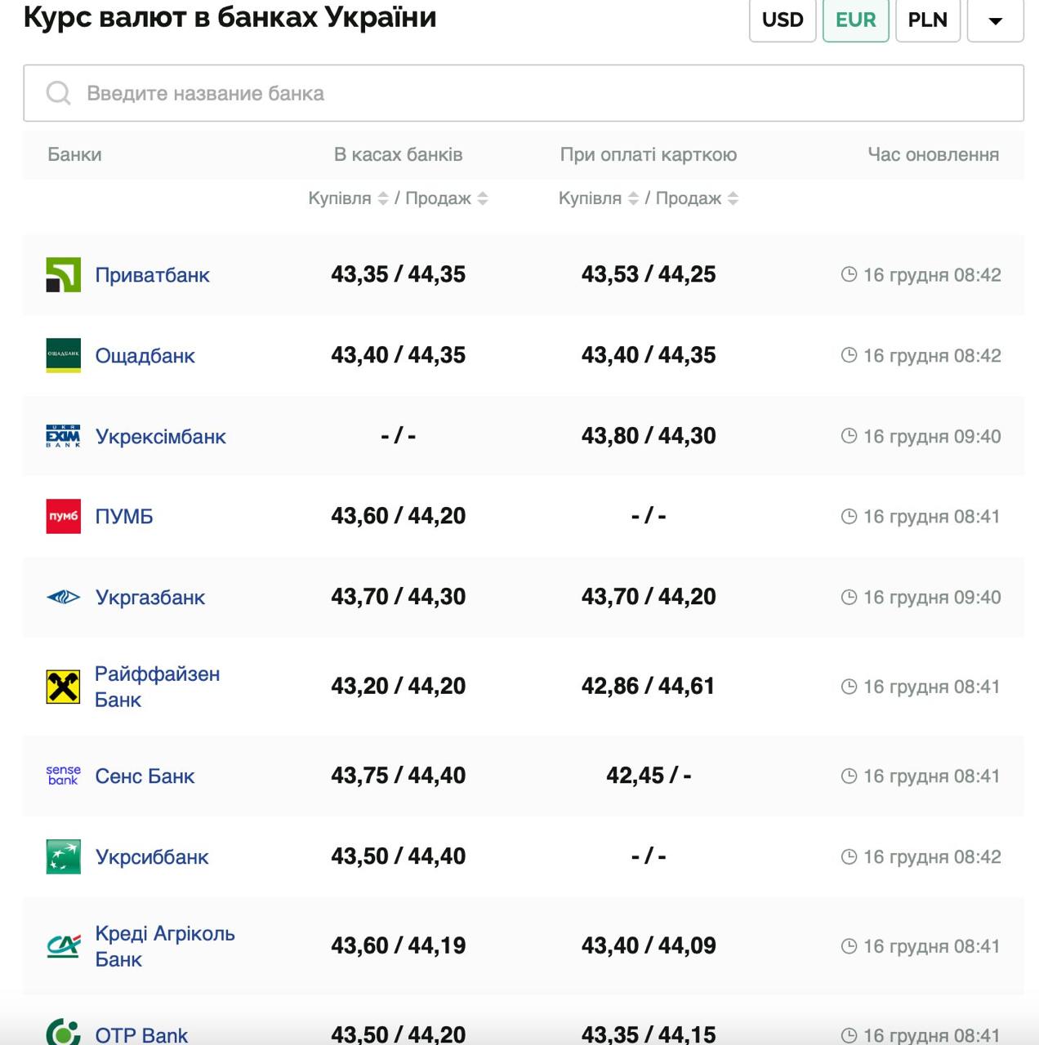Click the red ПУМБ logo icon
Viewport: 1039px width, 1045px height.
[x=63, y=517]
